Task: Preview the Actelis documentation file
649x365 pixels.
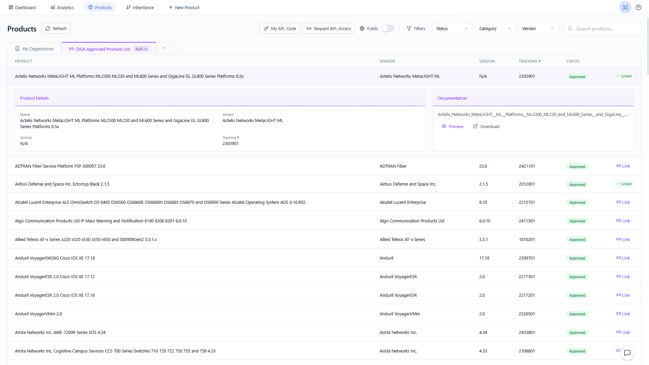Action: (x=452, y=126)
